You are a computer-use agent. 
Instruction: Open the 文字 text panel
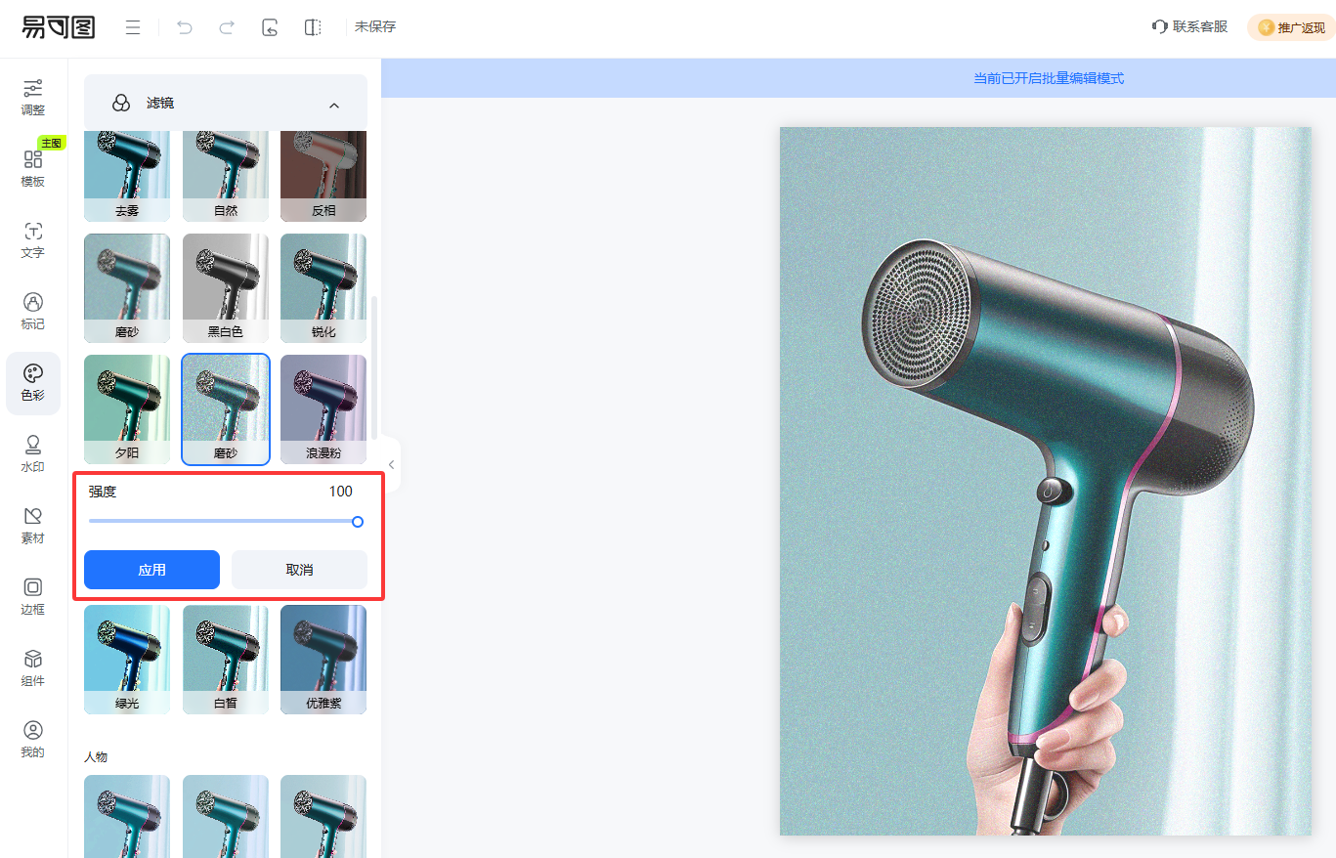tap(33, 240)
